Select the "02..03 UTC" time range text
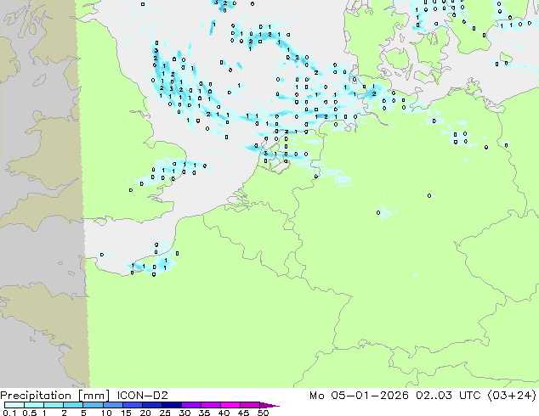Viewport: 539px width, 416px height. 448,396
